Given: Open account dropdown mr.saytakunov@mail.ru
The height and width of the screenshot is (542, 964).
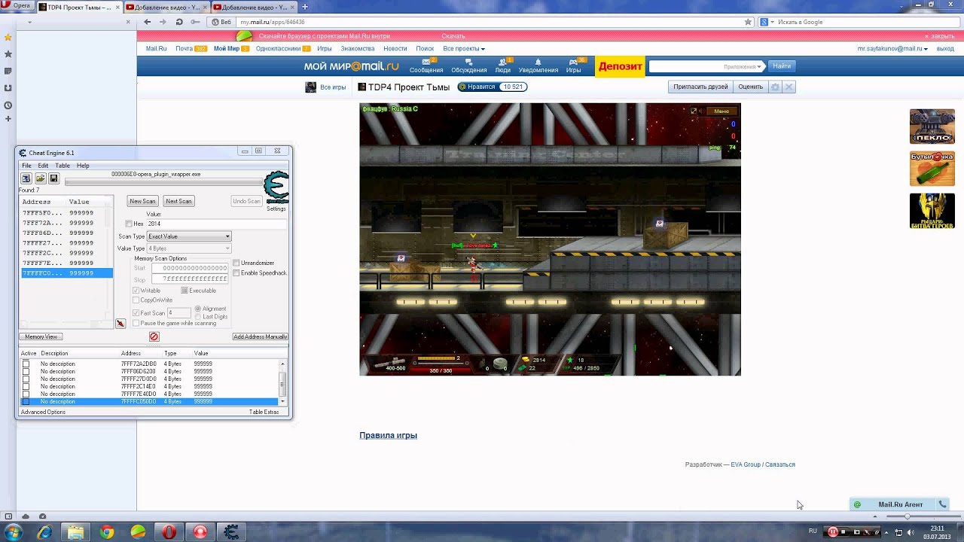Looking at the screenshot, I should click(x=892, y=48).
